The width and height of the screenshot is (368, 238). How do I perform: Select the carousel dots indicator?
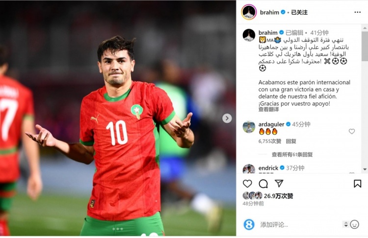118,229
